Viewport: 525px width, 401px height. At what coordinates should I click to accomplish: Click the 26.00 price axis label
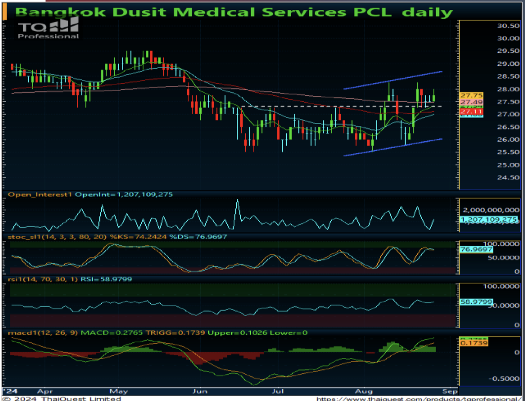pos(508,139)
